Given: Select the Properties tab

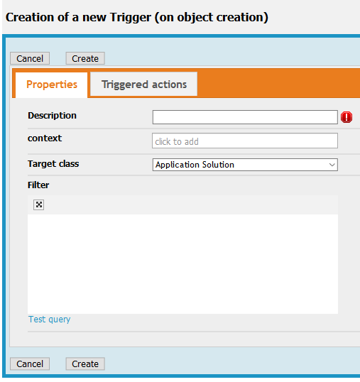Looking at the screenshot, I should click(52, 84).
